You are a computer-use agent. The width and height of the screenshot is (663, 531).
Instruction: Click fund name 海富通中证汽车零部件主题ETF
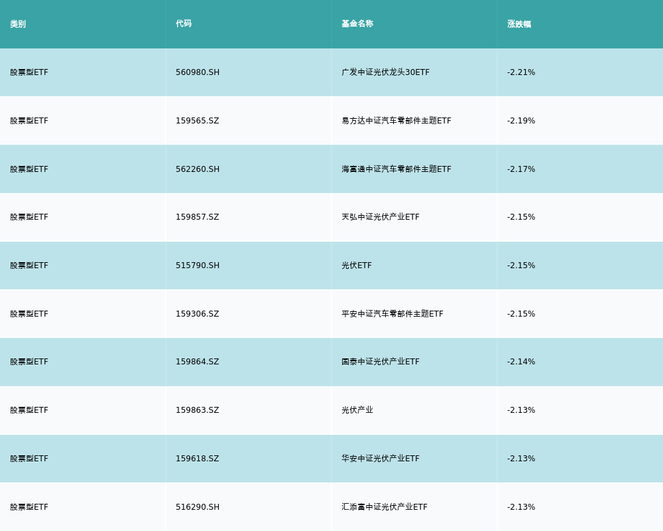(396, 169)
